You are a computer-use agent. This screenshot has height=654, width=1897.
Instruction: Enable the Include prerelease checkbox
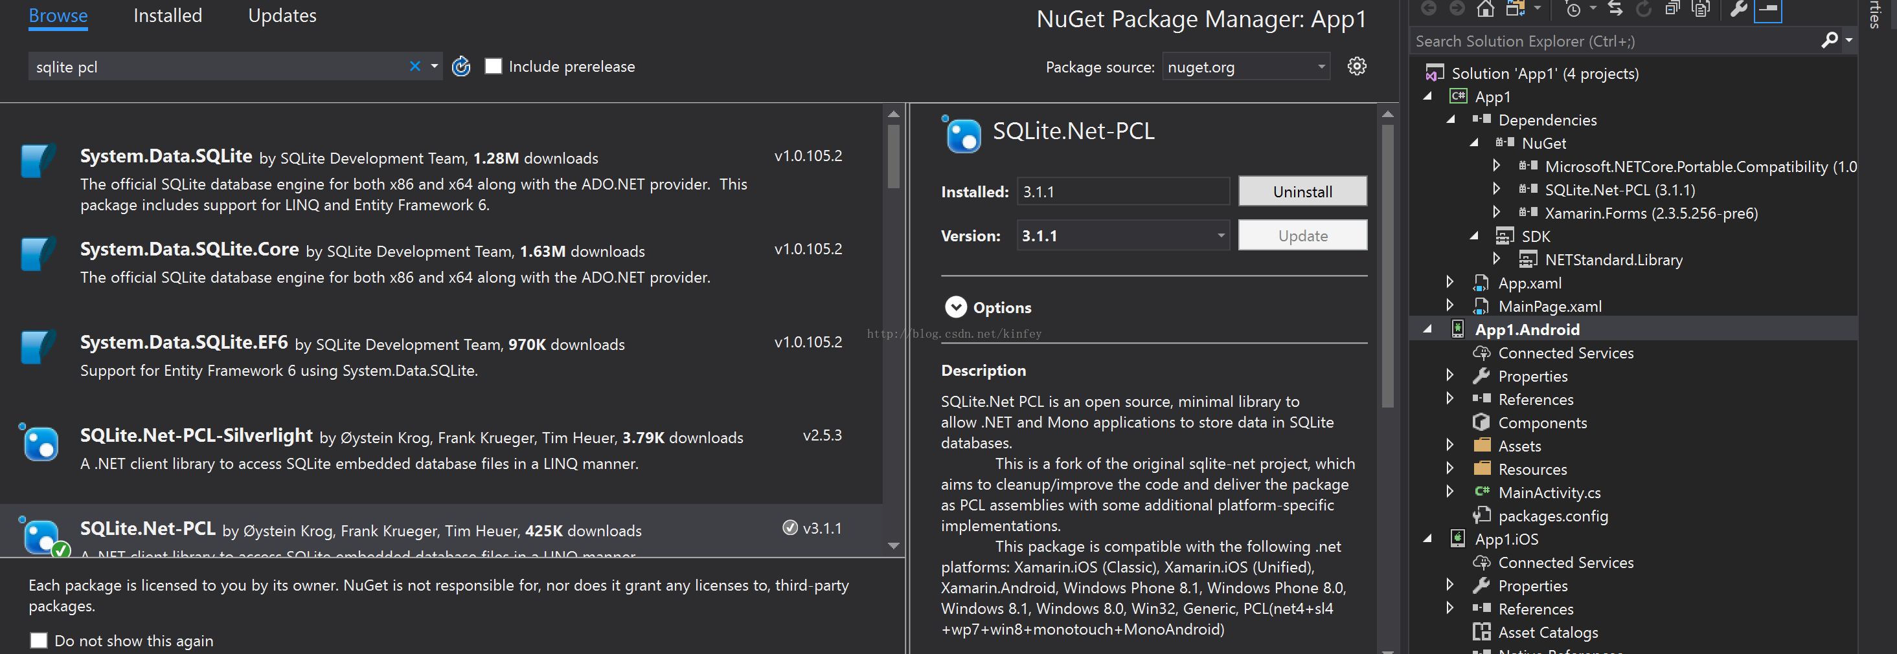click(494, 66)
